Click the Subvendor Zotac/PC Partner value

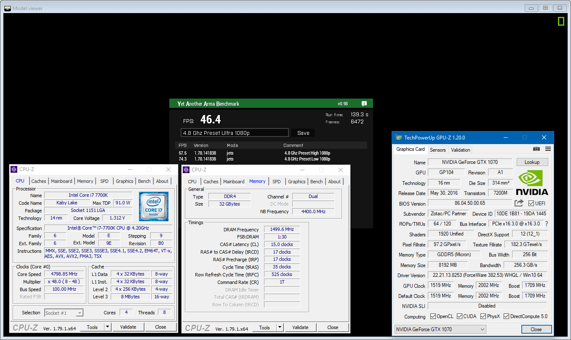(448, 214)
